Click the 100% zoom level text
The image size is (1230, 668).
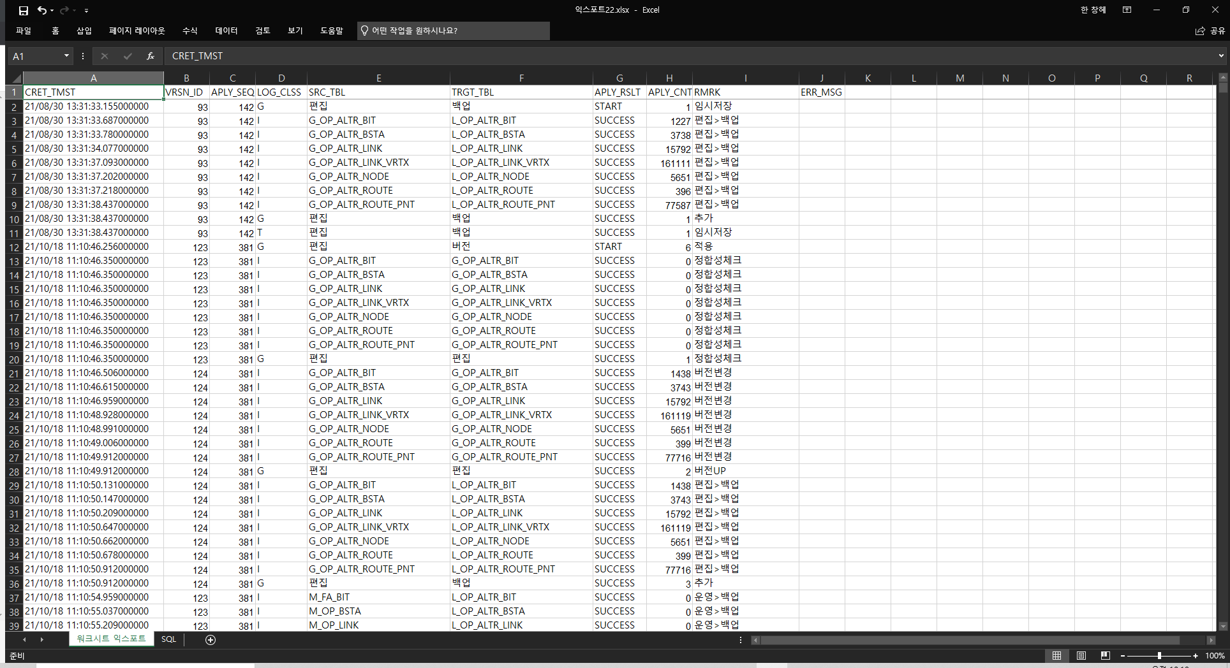(1215, 656)
